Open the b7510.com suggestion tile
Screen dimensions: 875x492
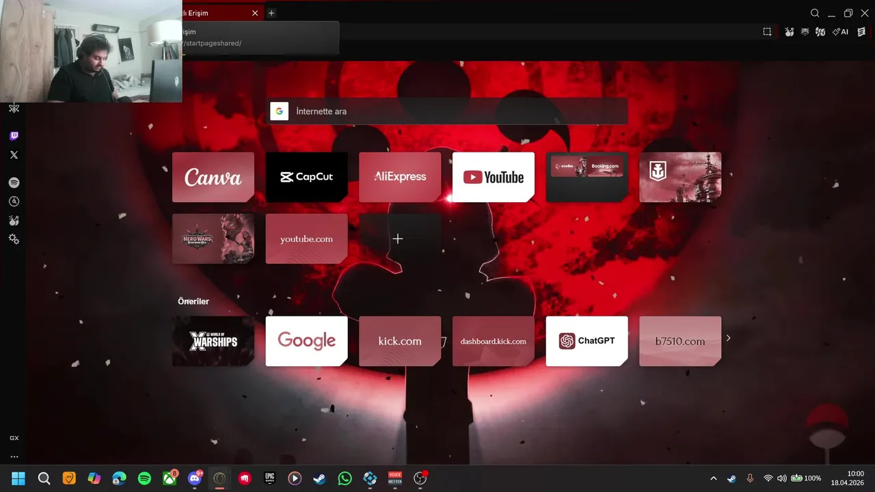pos(680,341)
